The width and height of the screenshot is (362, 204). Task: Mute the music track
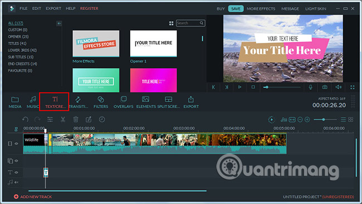[x=16, y=182]
